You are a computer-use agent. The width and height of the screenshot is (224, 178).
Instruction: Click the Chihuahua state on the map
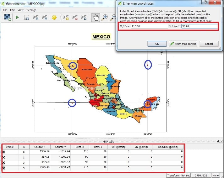pyautogui.click(x=87, y=70)
